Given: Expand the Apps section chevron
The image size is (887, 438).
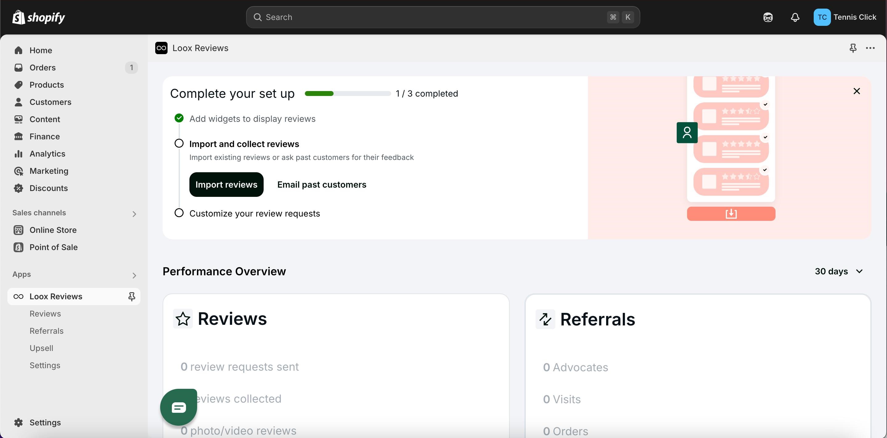Looking at the screenshot, I should click(x=134, y=275).
